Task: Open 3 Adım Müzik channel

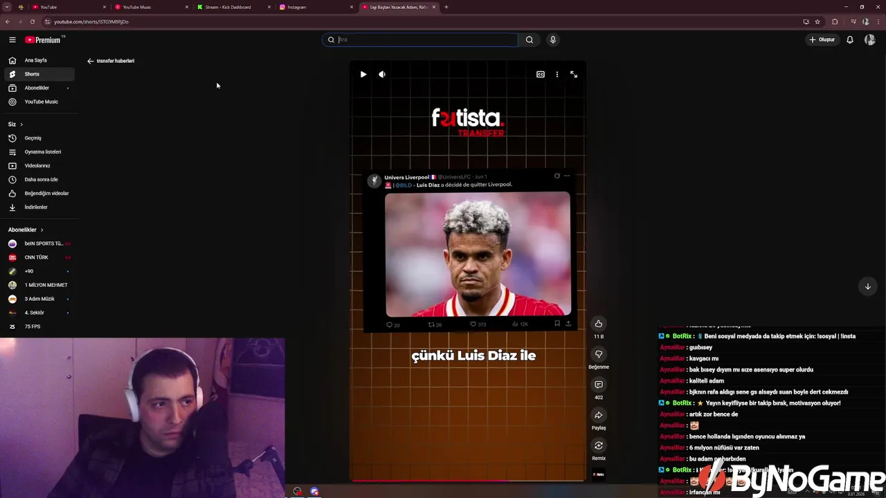Action: pos(39,299)
